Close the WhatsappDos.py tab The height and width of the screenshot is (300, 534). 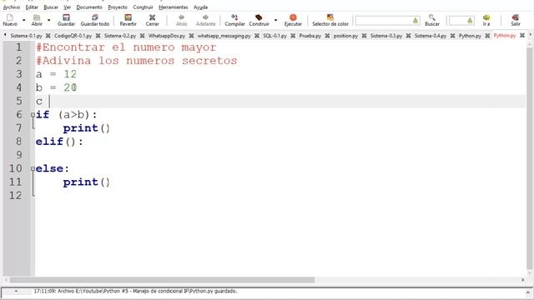[x=191, y=36]
